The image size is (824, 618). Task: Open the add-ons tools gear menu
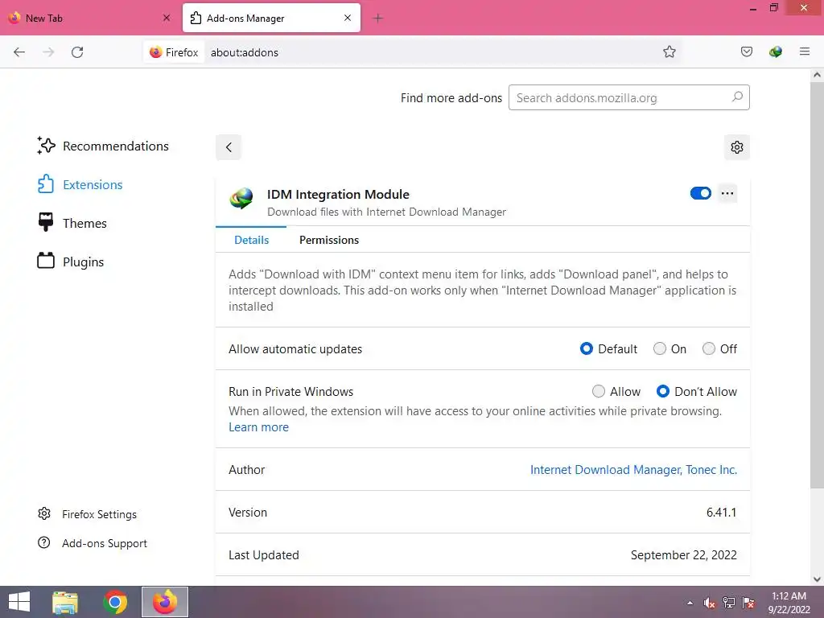pyautogui.click(x=737, y=147)
